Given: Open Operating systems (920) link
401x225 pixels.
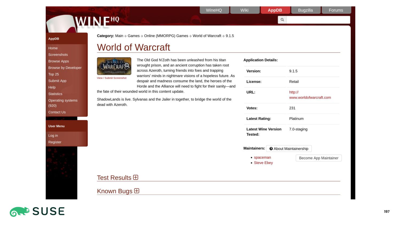Looking at the screenshot, I should 63,103.
